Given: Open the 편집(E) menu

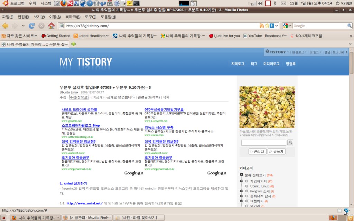Looking at the screenshot, I should point(23,17).
